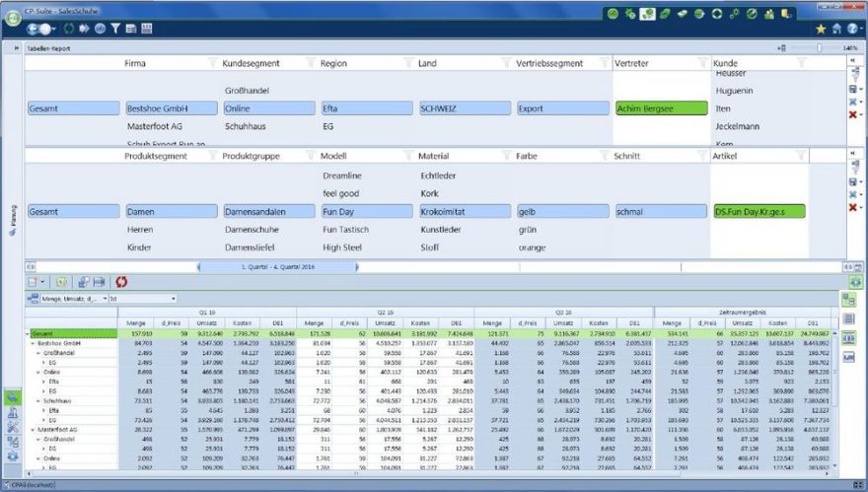Select Achim Bergsee in Vertreter column
The image size is (868, 492).
click(661, 108)
